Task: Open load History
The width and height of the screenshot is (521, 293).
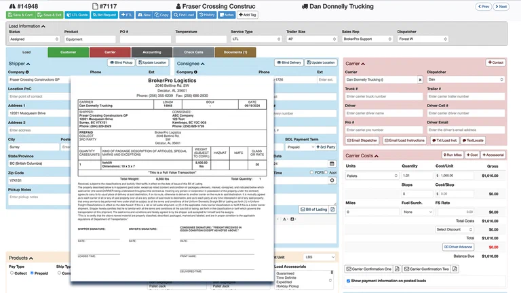Action: [207, 15]
